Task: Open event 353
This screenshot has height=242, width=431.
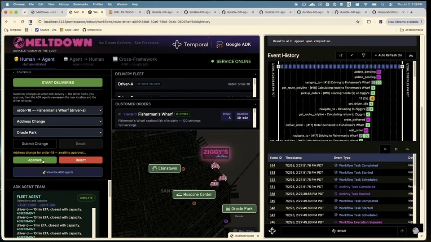Action: tap(273, 173)
